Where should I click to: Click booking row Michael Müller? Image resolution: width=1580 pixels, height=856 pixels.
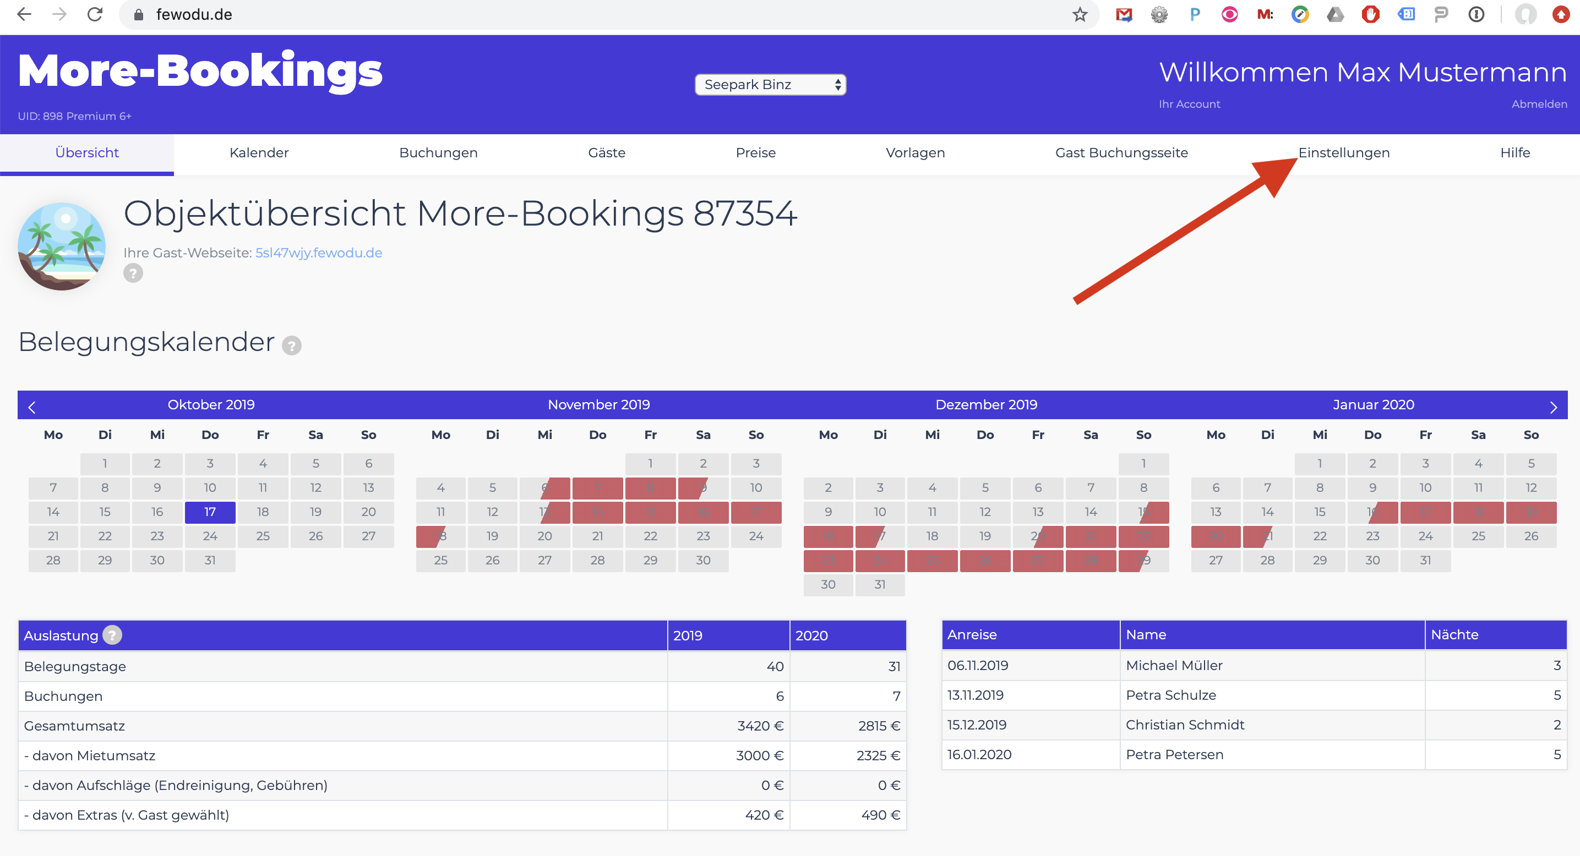pos(1254,665)
